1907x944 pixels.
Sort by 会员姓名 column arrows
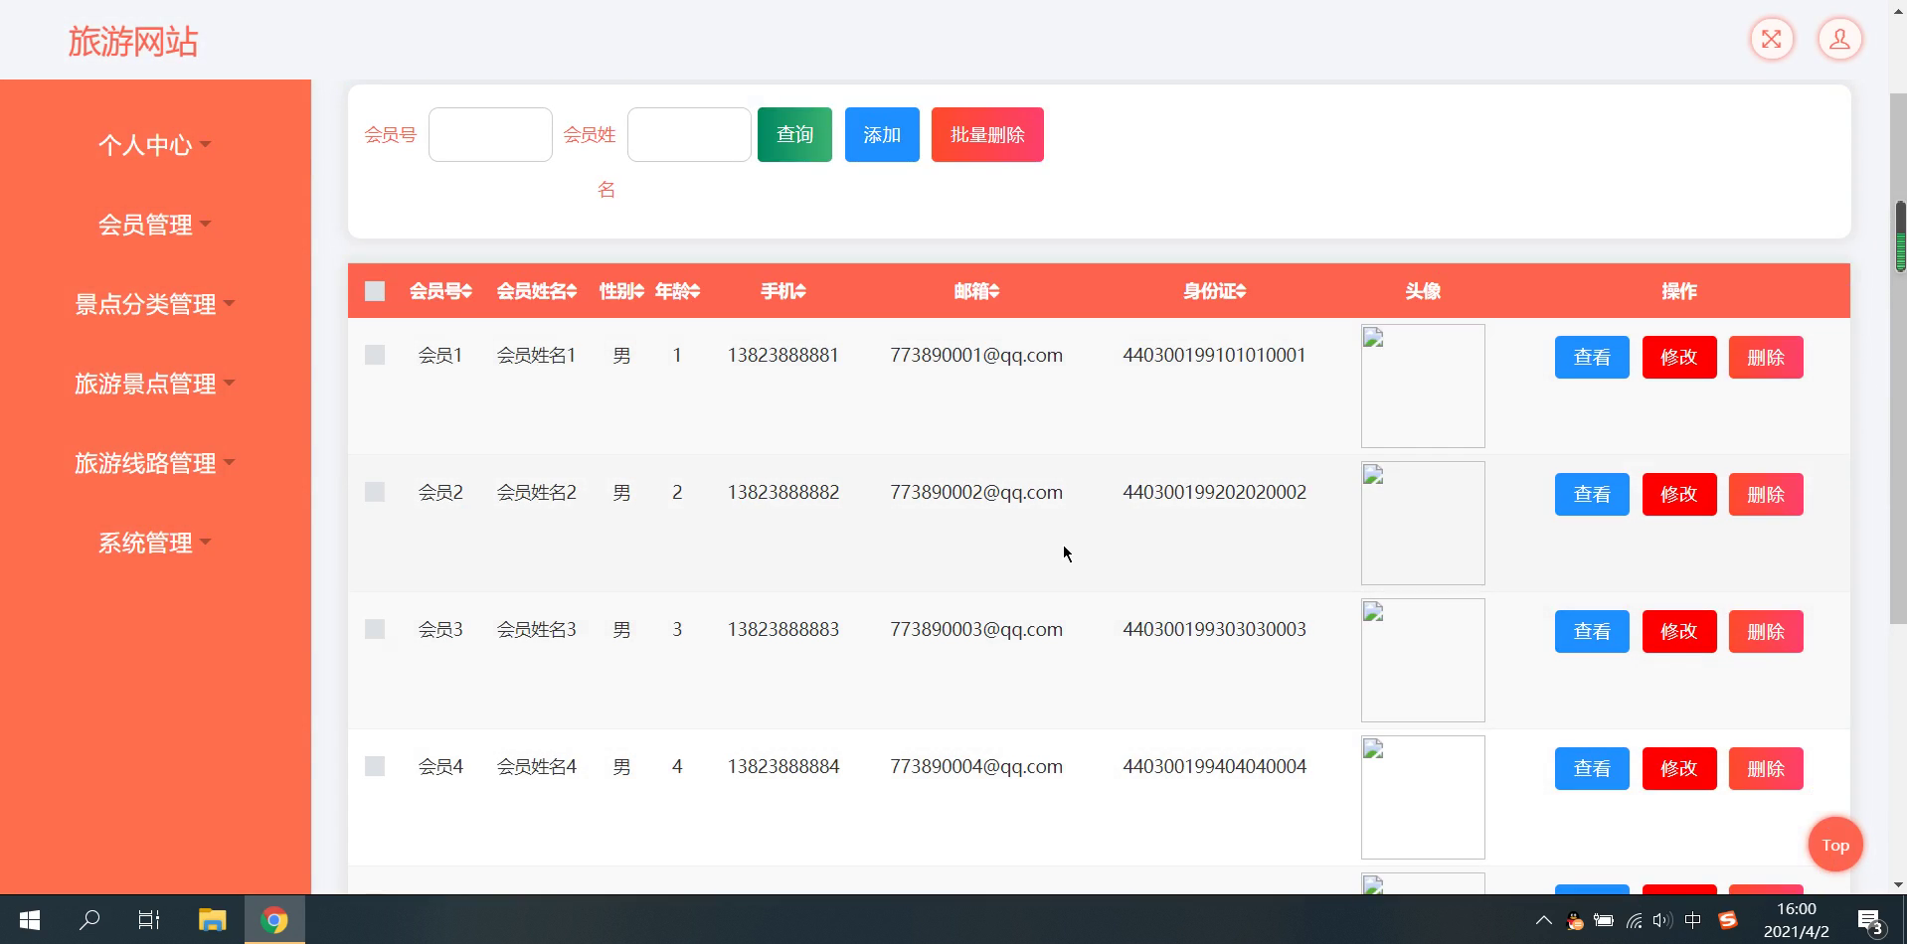pyautogui.click(x=572, y=291)
